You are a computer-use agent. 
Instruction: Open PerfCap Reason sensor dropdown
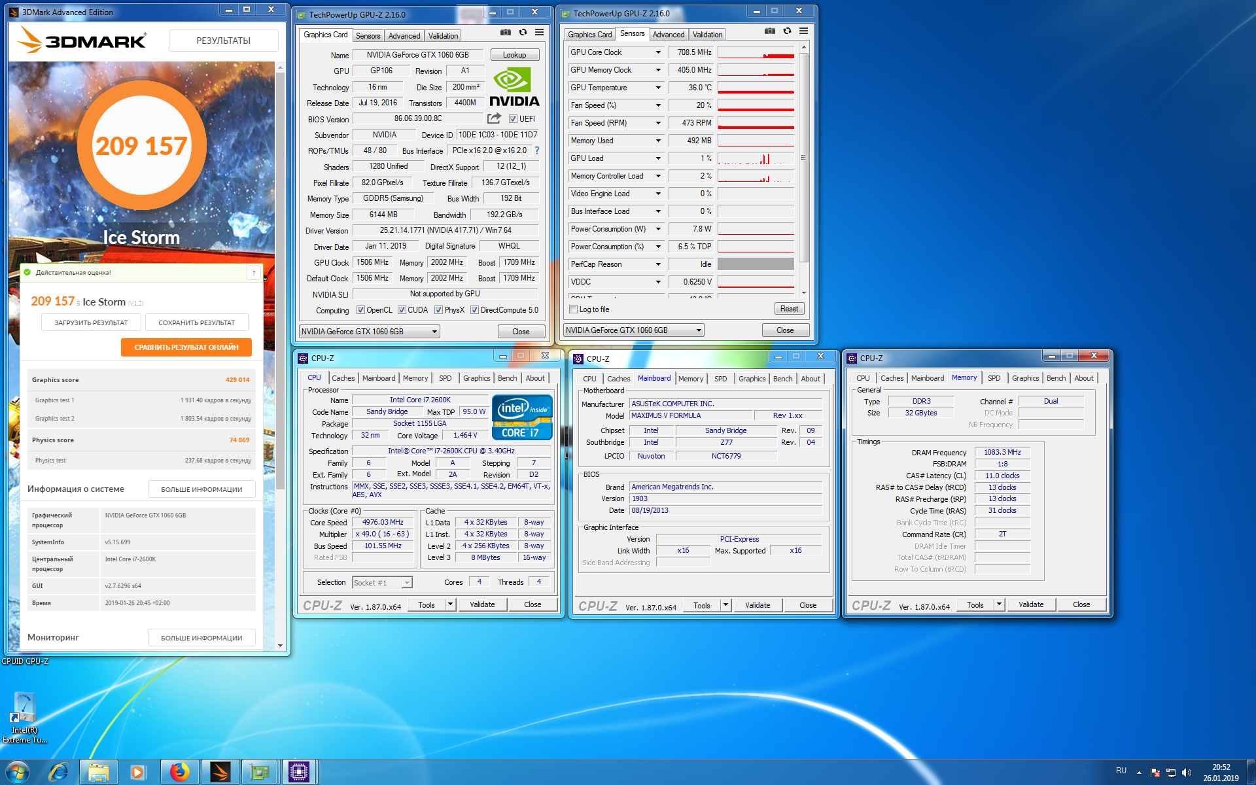tap(658, 264)
